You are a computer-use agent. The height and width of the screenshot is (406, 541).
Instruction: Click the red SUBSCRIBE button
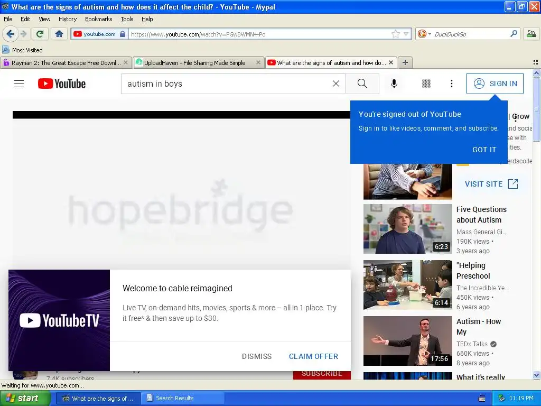[322, 374]
